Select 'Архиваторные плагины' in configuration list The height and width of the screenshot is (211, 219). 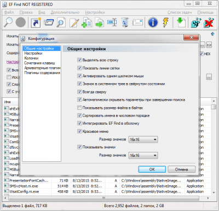coord(42,68)
